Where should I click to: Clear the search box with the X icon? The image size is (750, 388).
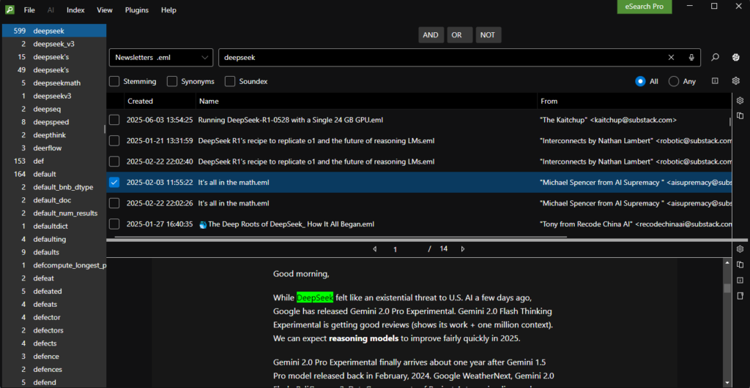click(671, 57)
